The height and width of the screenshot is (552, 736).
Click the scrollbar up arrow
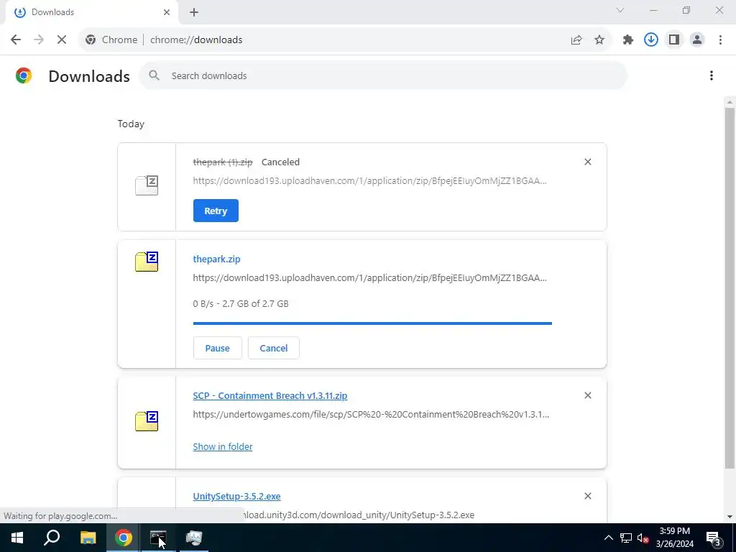click(730, 102)
